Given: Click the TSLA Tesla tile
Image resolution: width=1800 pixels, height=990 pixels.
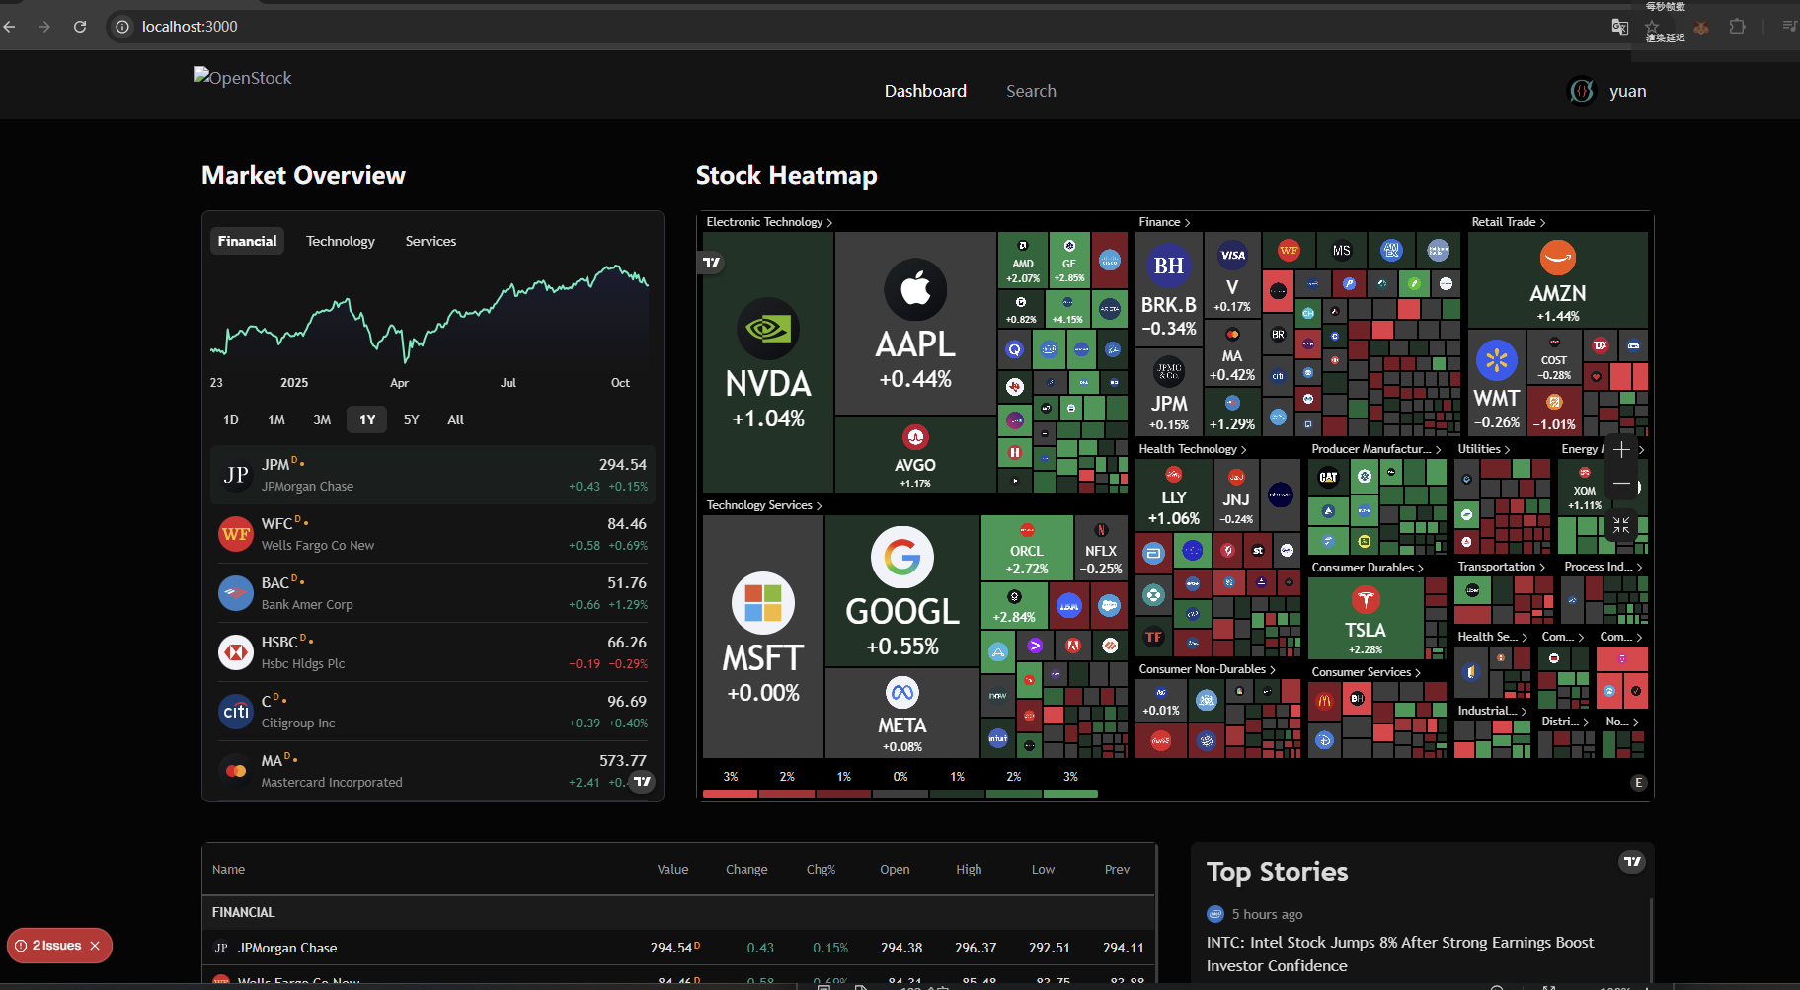Looking at the screenshot, I should [1366, 619].
